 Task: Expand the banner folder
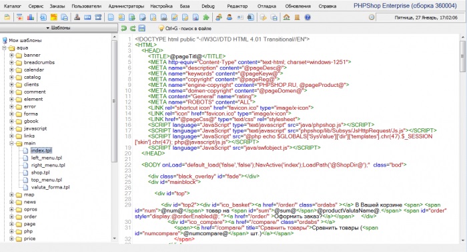11,55
